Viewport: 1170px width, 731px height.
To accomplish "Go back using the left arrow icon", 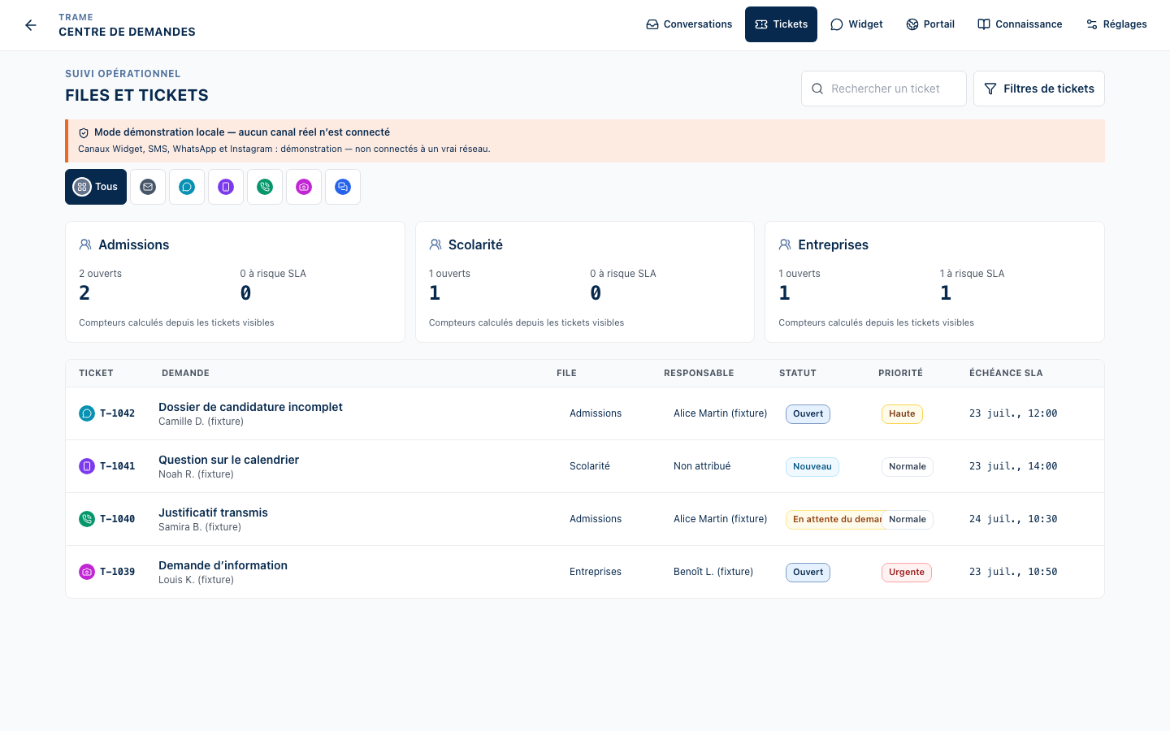I will click(x=31, y=25).
